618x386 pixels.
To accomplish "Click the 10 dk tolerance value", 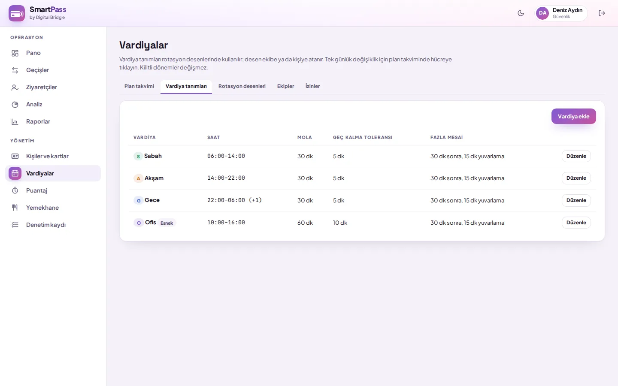I will 340,223.
